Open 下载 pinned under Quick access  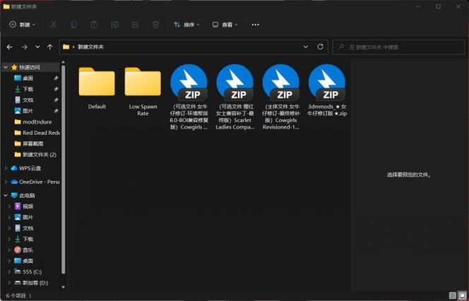tap(28, 89)
